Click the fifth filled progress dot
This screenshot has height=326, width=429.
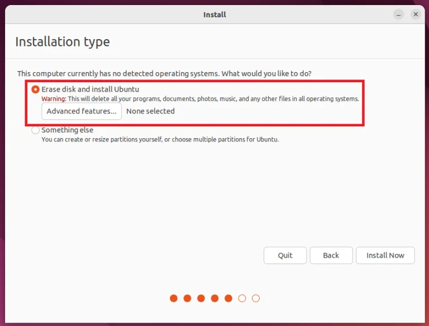coord(228,299)
